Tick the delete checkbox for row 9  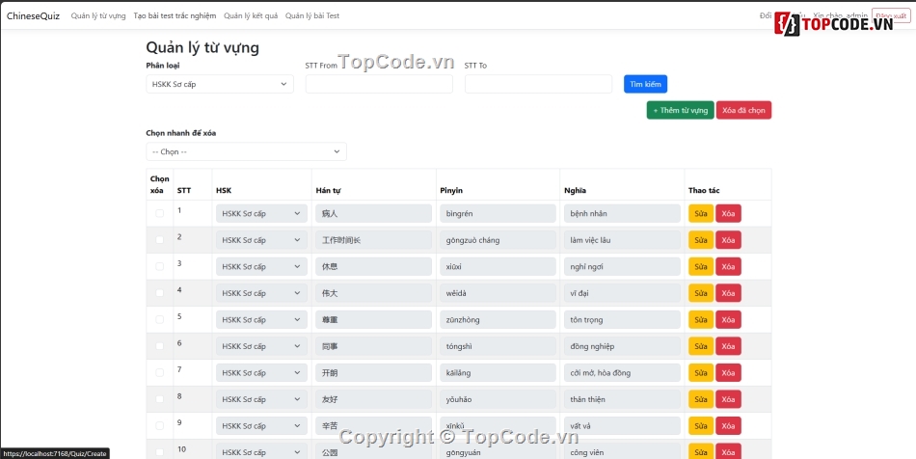(x=159, y=425)
